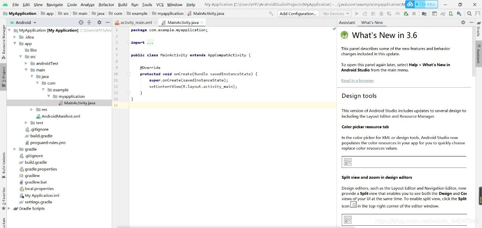Open the Build menu

[x=123, y=5]
